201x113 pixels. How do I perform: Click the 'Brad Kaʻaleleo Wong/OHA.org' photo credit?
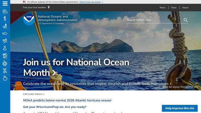tap(180, 87)
